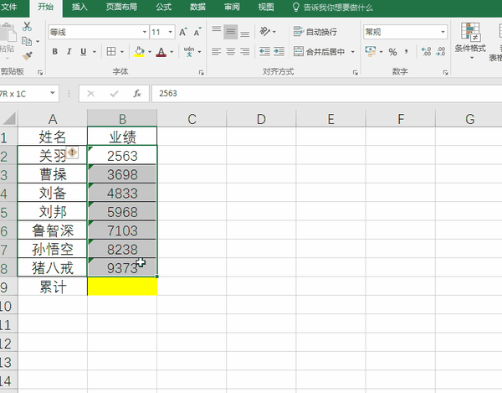Click the insert function fx icon

point(137,94)
